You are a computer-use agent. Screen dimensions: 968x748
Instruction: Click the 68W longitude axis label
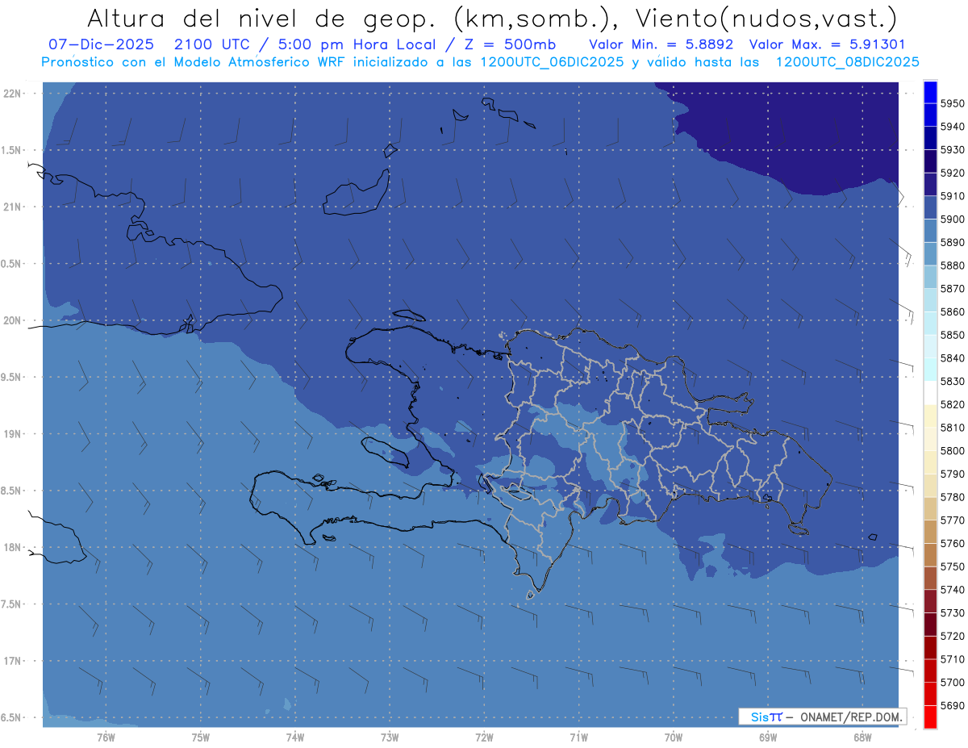coord(862,738)
